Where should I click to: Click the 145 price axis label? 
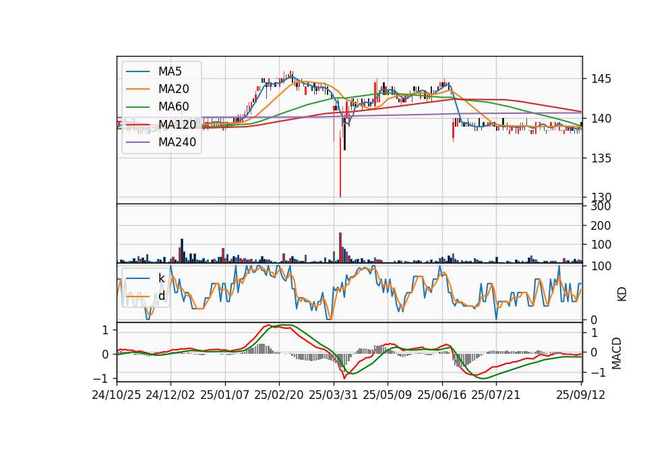601,79
